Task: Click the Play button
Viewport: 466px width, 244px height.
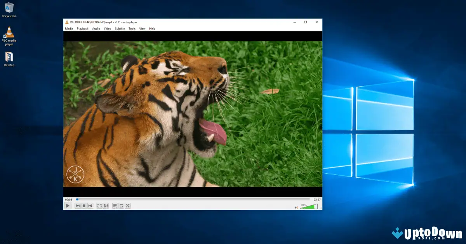Action: pos(67,205)
